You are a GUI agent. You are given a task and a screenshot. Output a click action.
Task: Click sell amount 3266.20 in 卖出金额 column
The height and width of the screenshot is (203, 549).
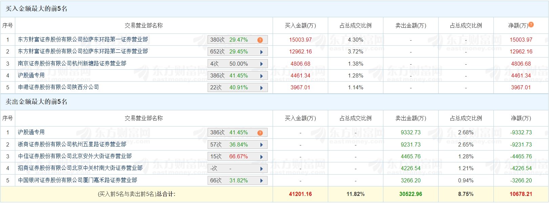[411, 180]
